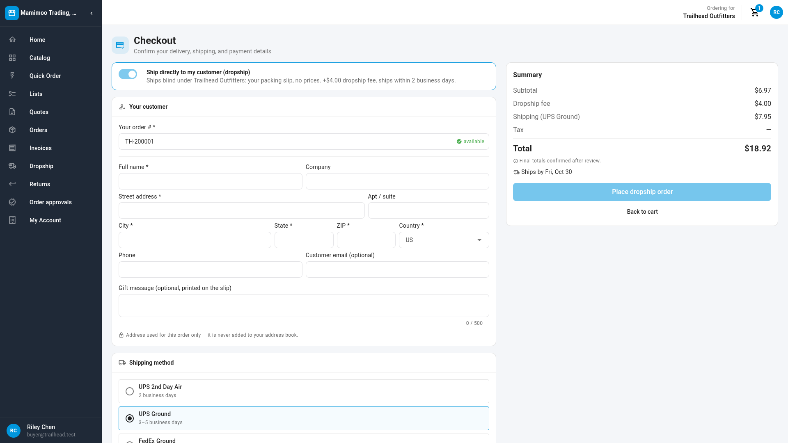Click the Orders box icon

click(12, 130)
